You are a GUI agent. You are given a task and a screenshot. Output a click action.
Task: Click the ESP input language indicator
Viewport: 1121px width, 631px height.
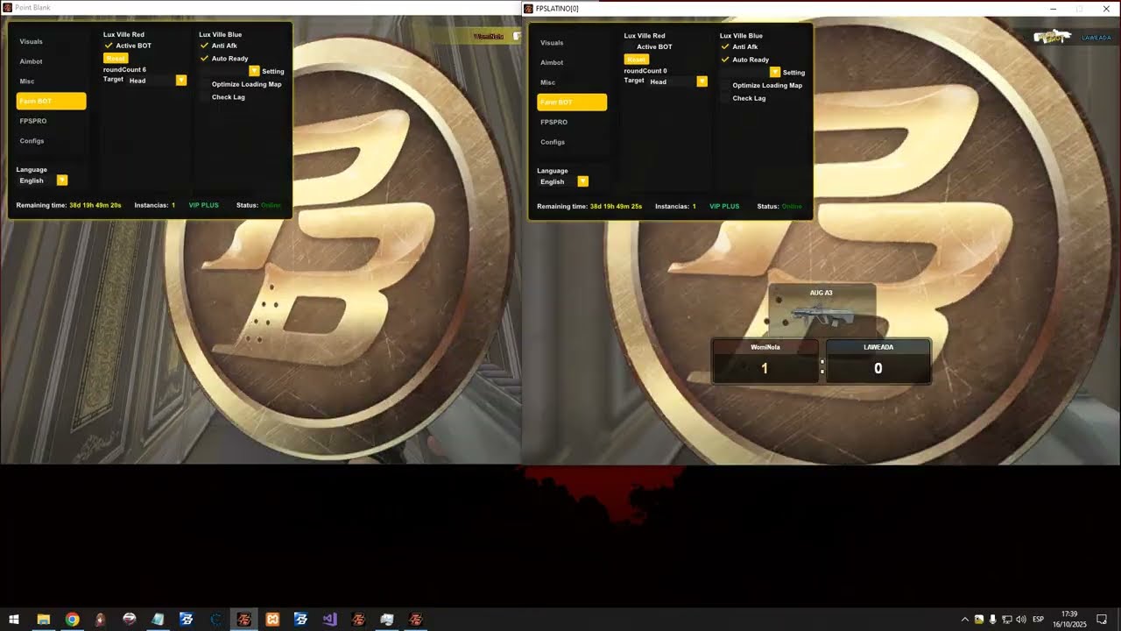(1039, 620)
